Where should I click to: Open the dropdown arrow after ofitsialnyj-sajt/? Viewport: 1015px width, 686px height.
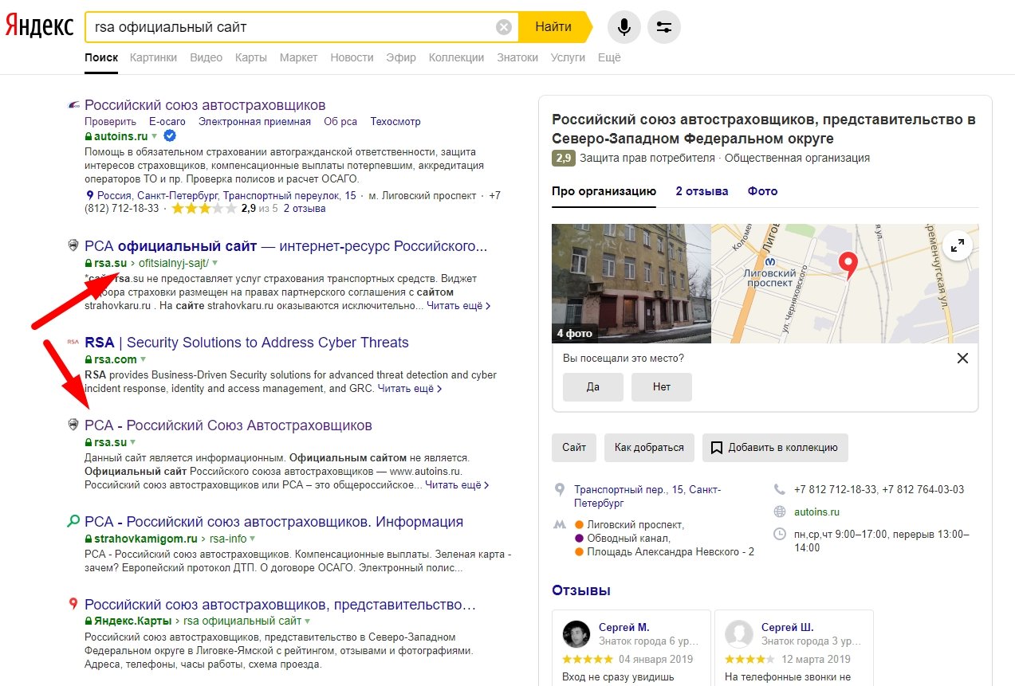pyautogui.click(x=214, y=263)
